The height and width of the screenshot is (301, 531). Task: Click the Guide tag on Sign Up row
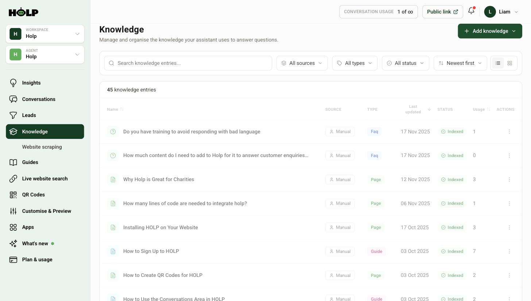(x=376, y=251)
